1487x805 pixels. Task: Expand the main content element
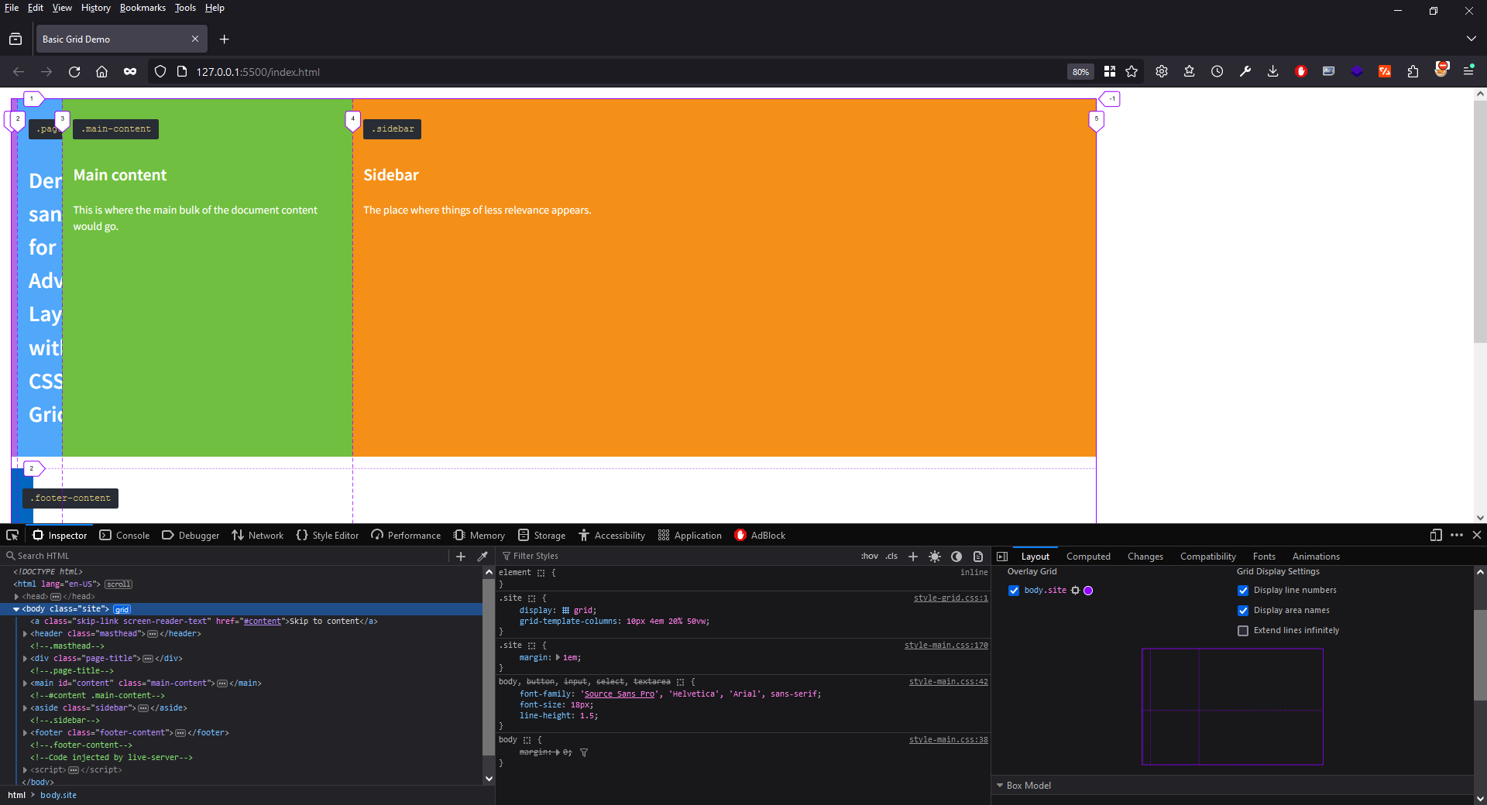tap(25, 683)
